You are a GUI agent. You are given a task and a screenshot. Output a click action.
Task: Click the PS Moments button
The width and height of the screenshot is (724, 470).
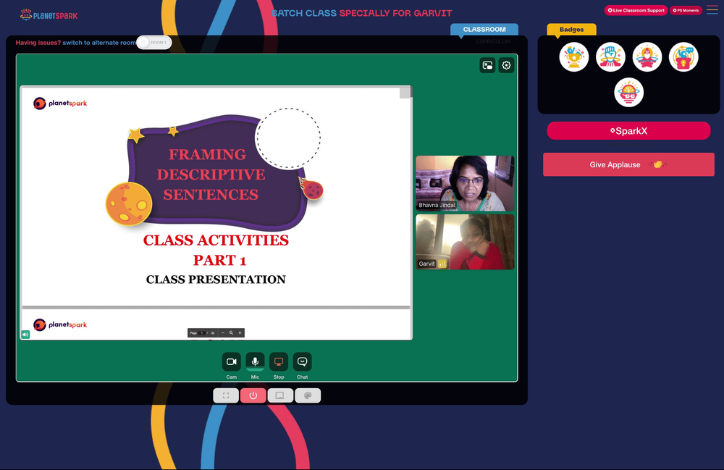click(x=686, y=10)
